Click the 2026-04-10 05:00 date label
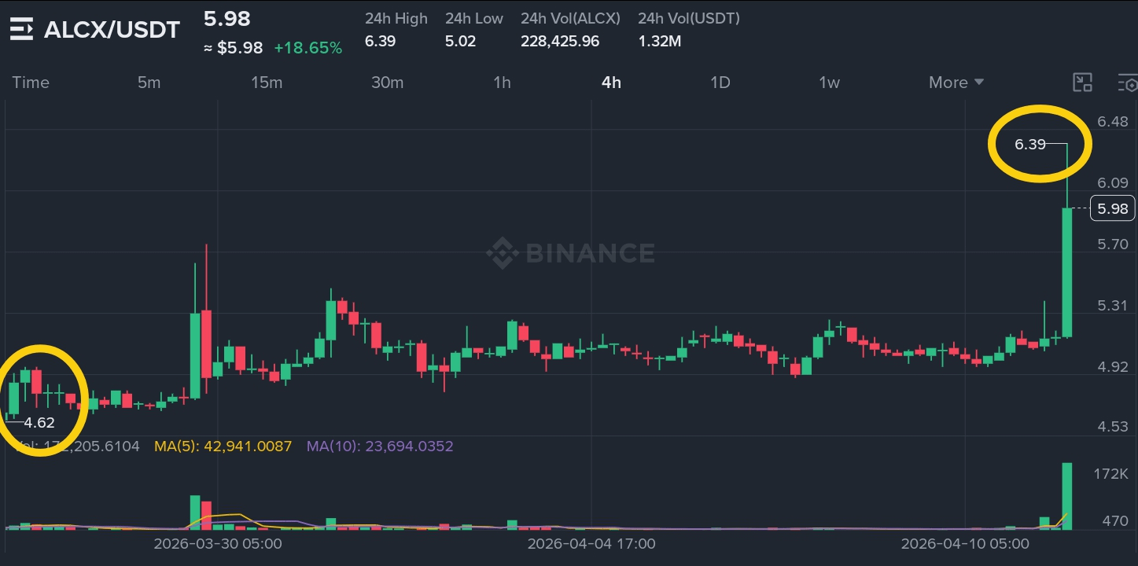This screenshot has width=1138, height=566. pos(965,544)
